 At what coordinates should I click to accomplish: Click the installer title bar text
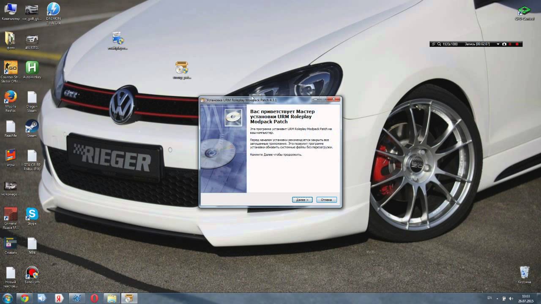coord(241,100)
